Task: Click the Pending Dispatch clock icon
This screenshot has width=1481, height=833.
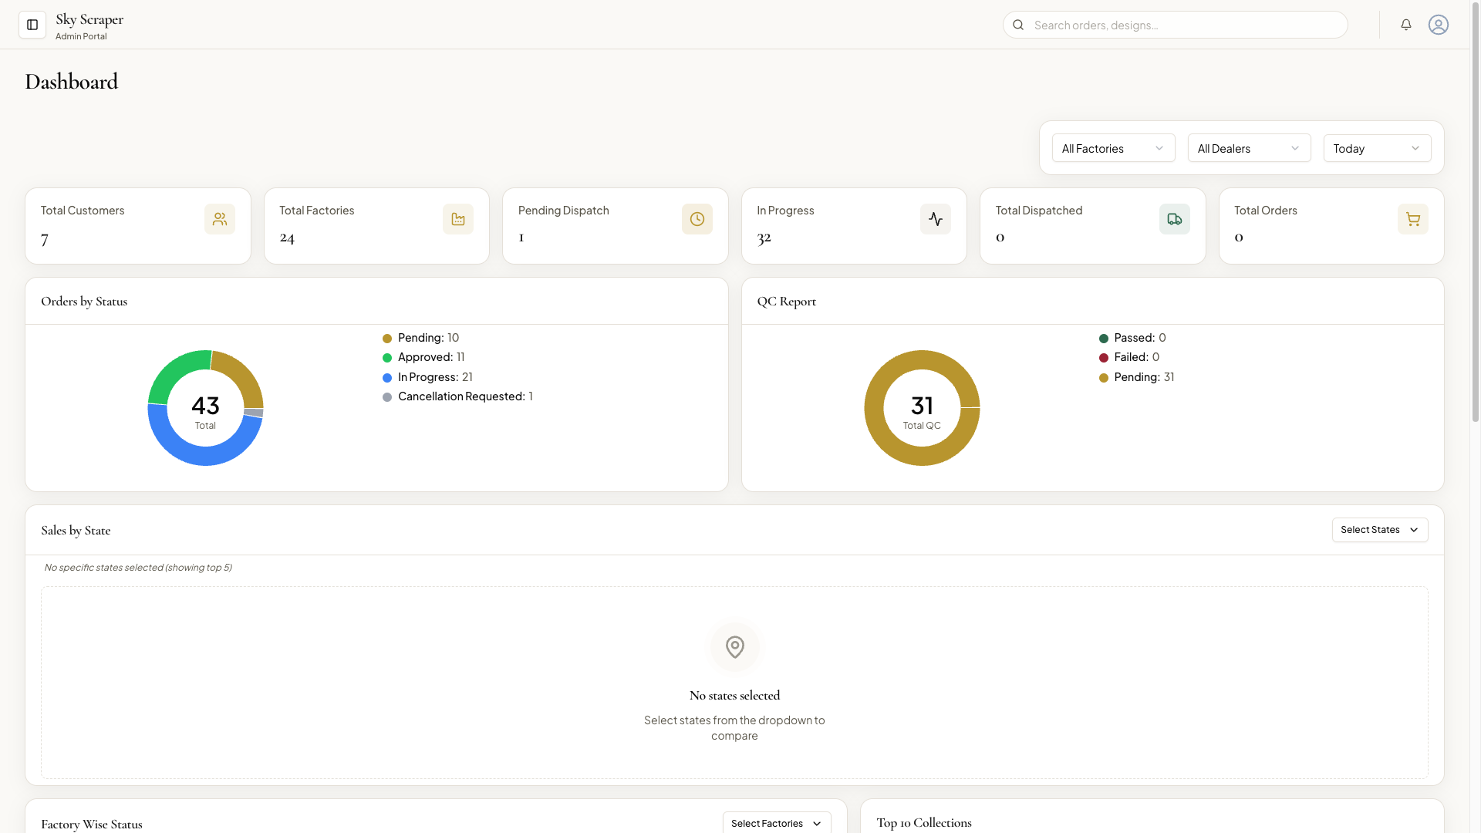Action: tap(697, 219)
